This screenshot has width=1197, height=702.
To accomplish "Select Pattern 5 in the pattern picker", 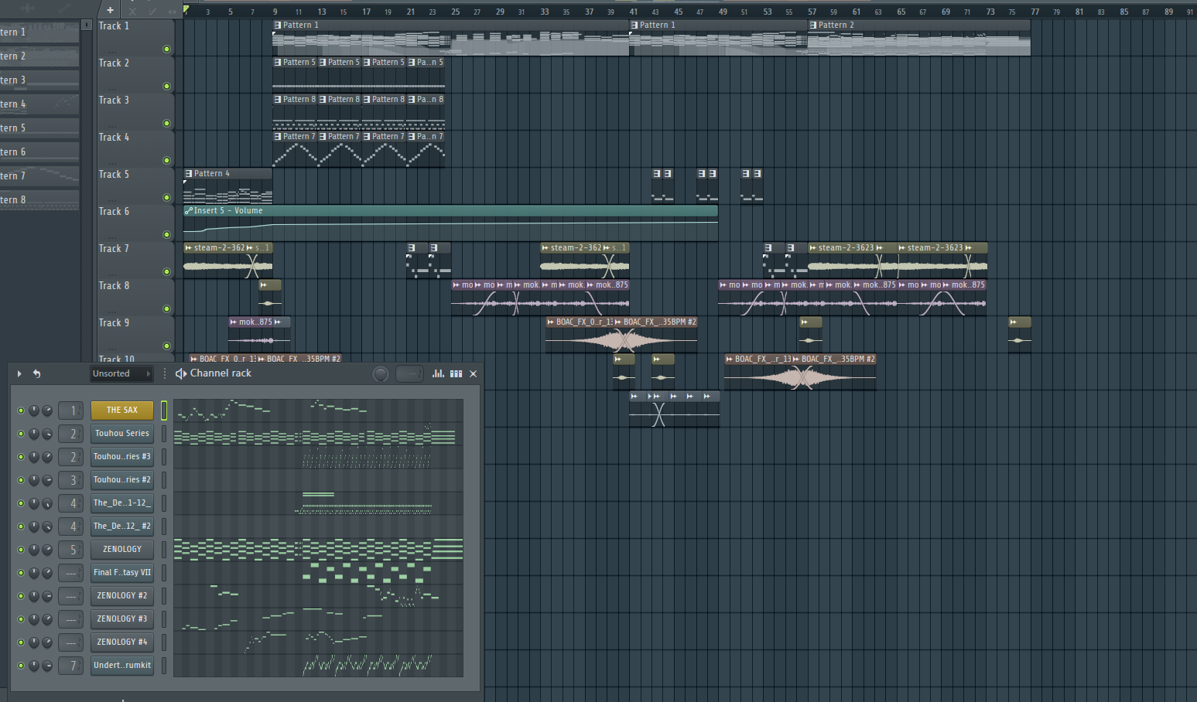I will point(39,128).
